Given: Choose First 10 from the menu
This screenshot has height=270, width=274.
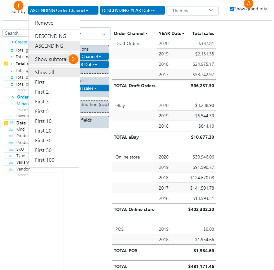Looking at the screenshot, I should point(43,121).
